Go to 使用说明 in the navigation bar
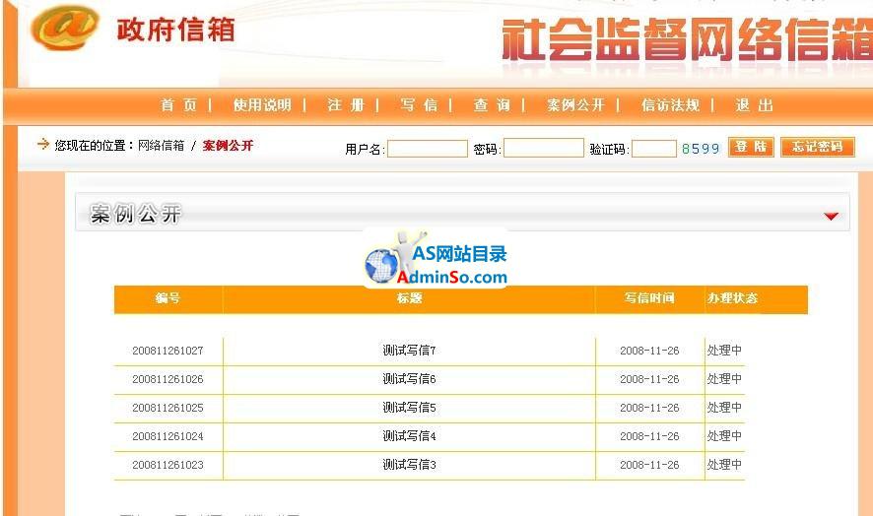 (x=262, y=105)
